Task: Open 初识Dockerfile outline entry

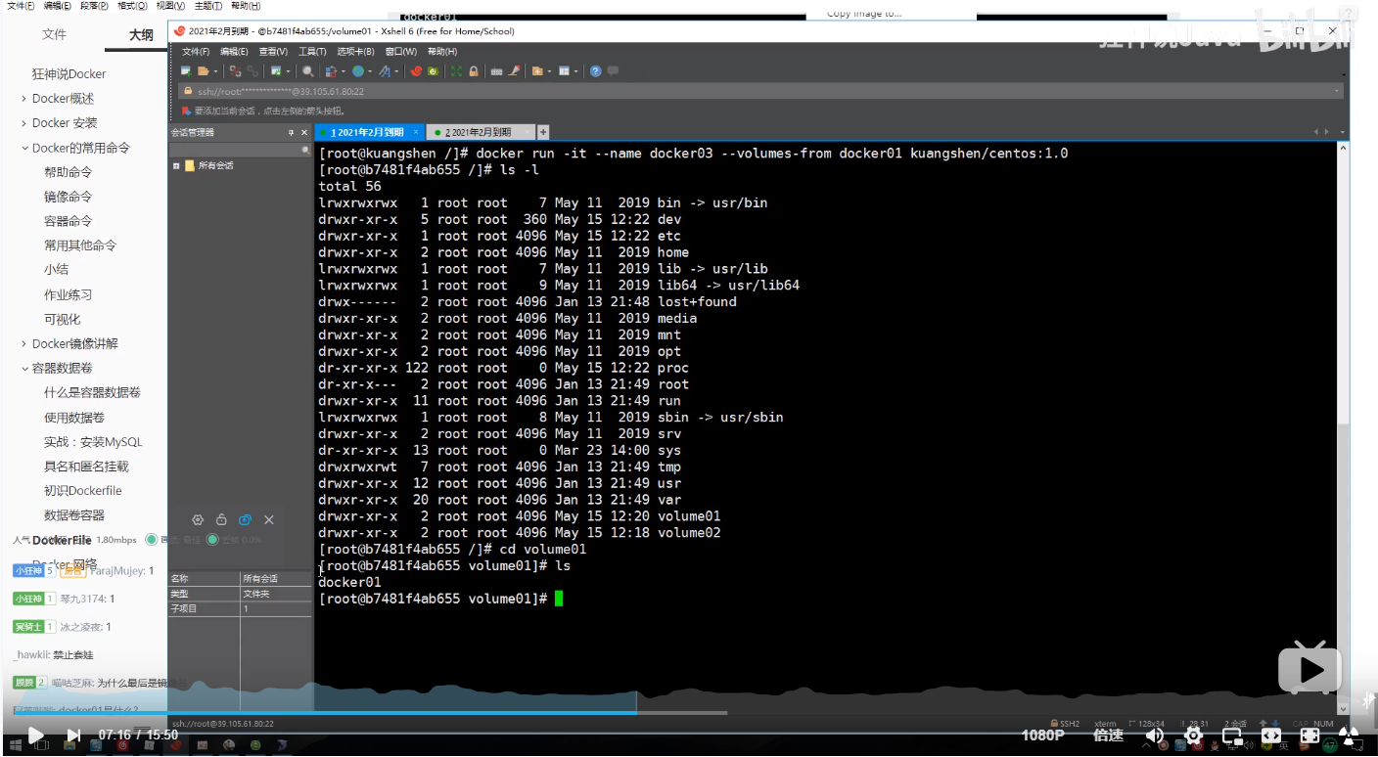Action: coord(83,491)
